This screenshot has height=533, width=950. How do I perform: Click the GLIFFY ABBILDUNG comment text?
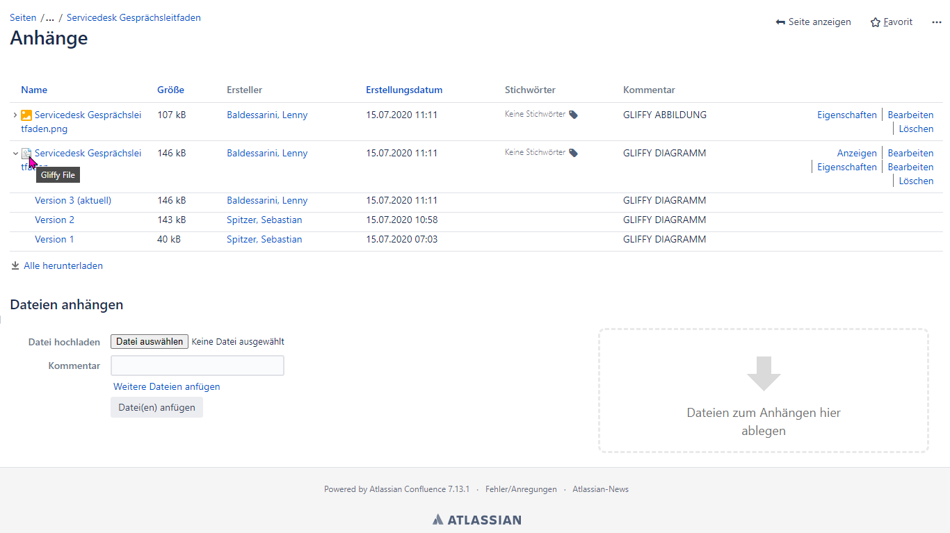665,115
